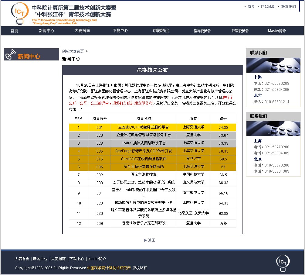Open 首页 in the main navigation bar
The width and height of the screenshot is (305, 275).
click(14, 31)
